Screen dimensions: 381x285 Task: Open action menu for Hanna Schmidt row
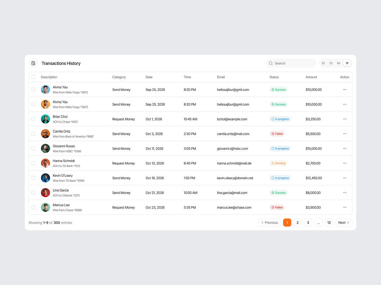345,163
